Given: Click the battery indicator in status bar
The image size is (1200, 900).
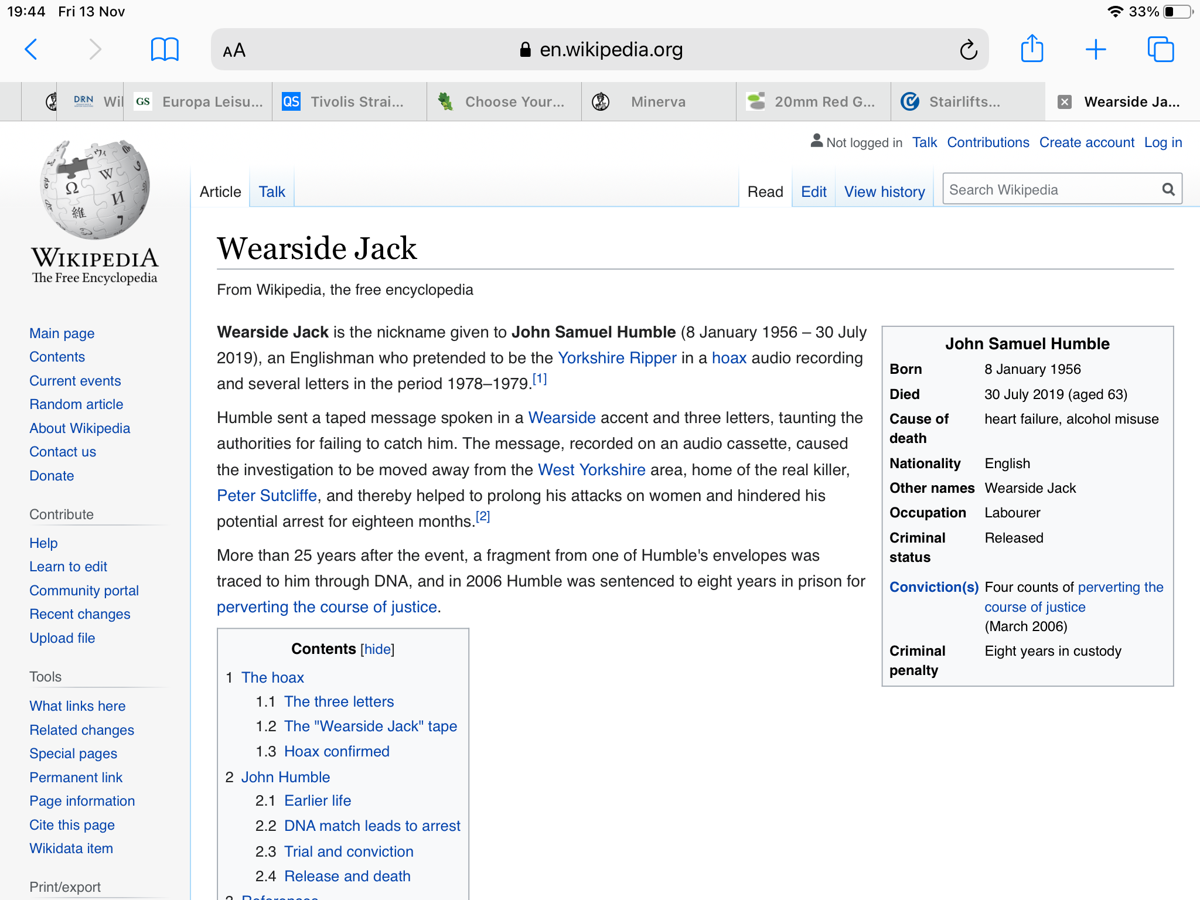Looking at the screenshot, I should [1178, 12].
